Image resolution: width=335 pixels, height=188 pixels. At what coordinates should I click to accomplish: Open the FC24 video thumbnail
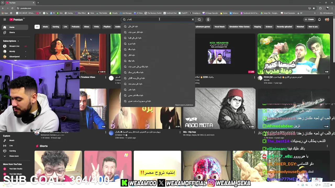click(x=294, y=54)
